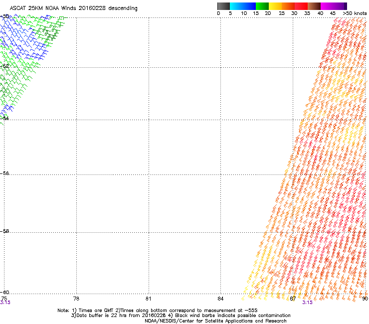This screenshot has height=324, width=369.
Task: Click the '5' label under the color scale
Action: click(x=230, y=13)
